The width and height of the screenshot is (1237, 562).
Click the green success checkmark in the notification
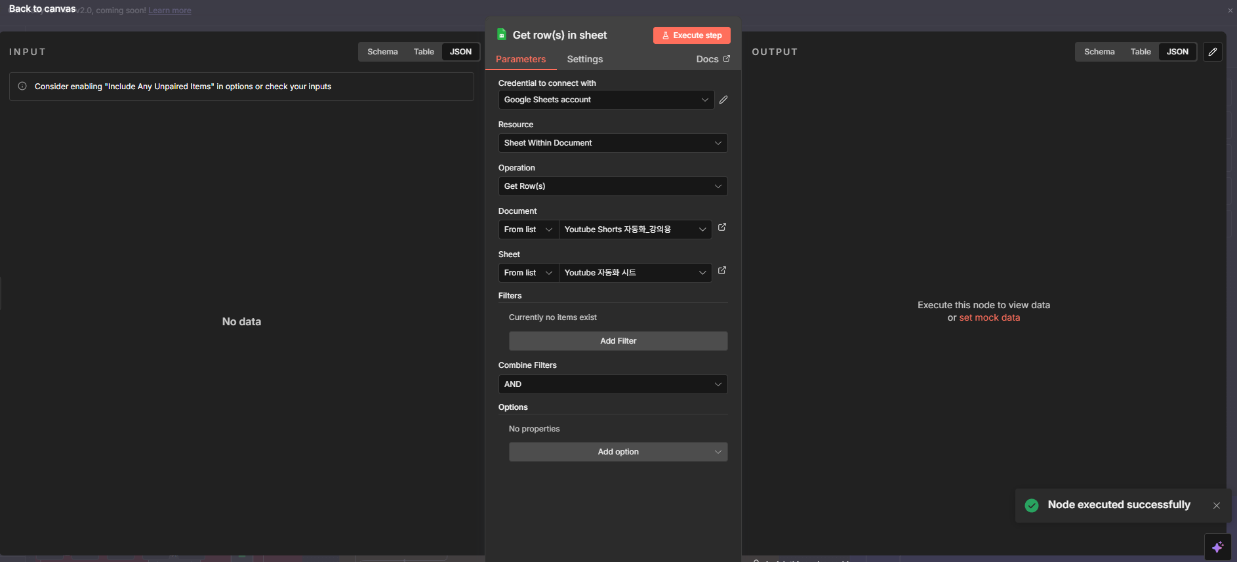tap(1032, 505)
